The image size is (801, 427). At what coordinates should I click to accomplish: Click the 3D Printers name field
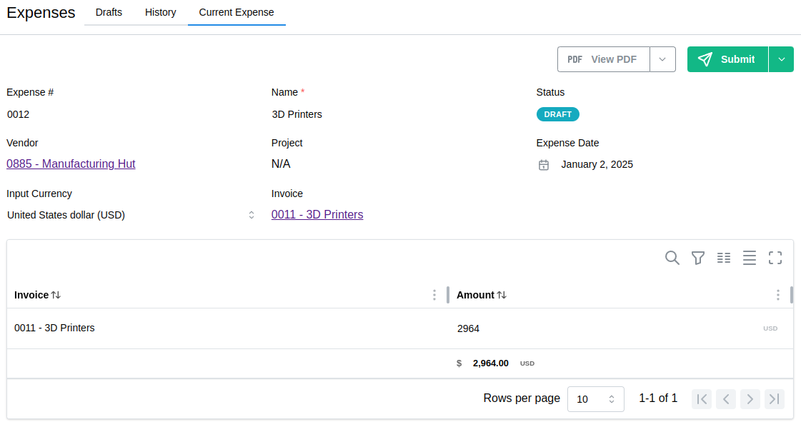[297, 114]
